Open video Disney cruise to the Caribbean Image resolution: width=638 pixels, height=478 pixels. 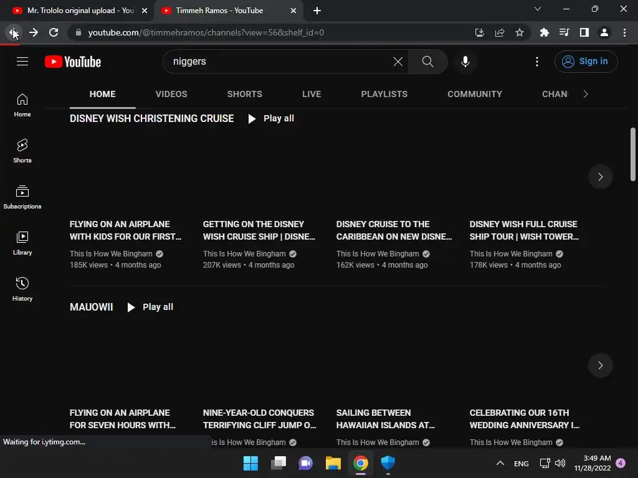[394, 230]
